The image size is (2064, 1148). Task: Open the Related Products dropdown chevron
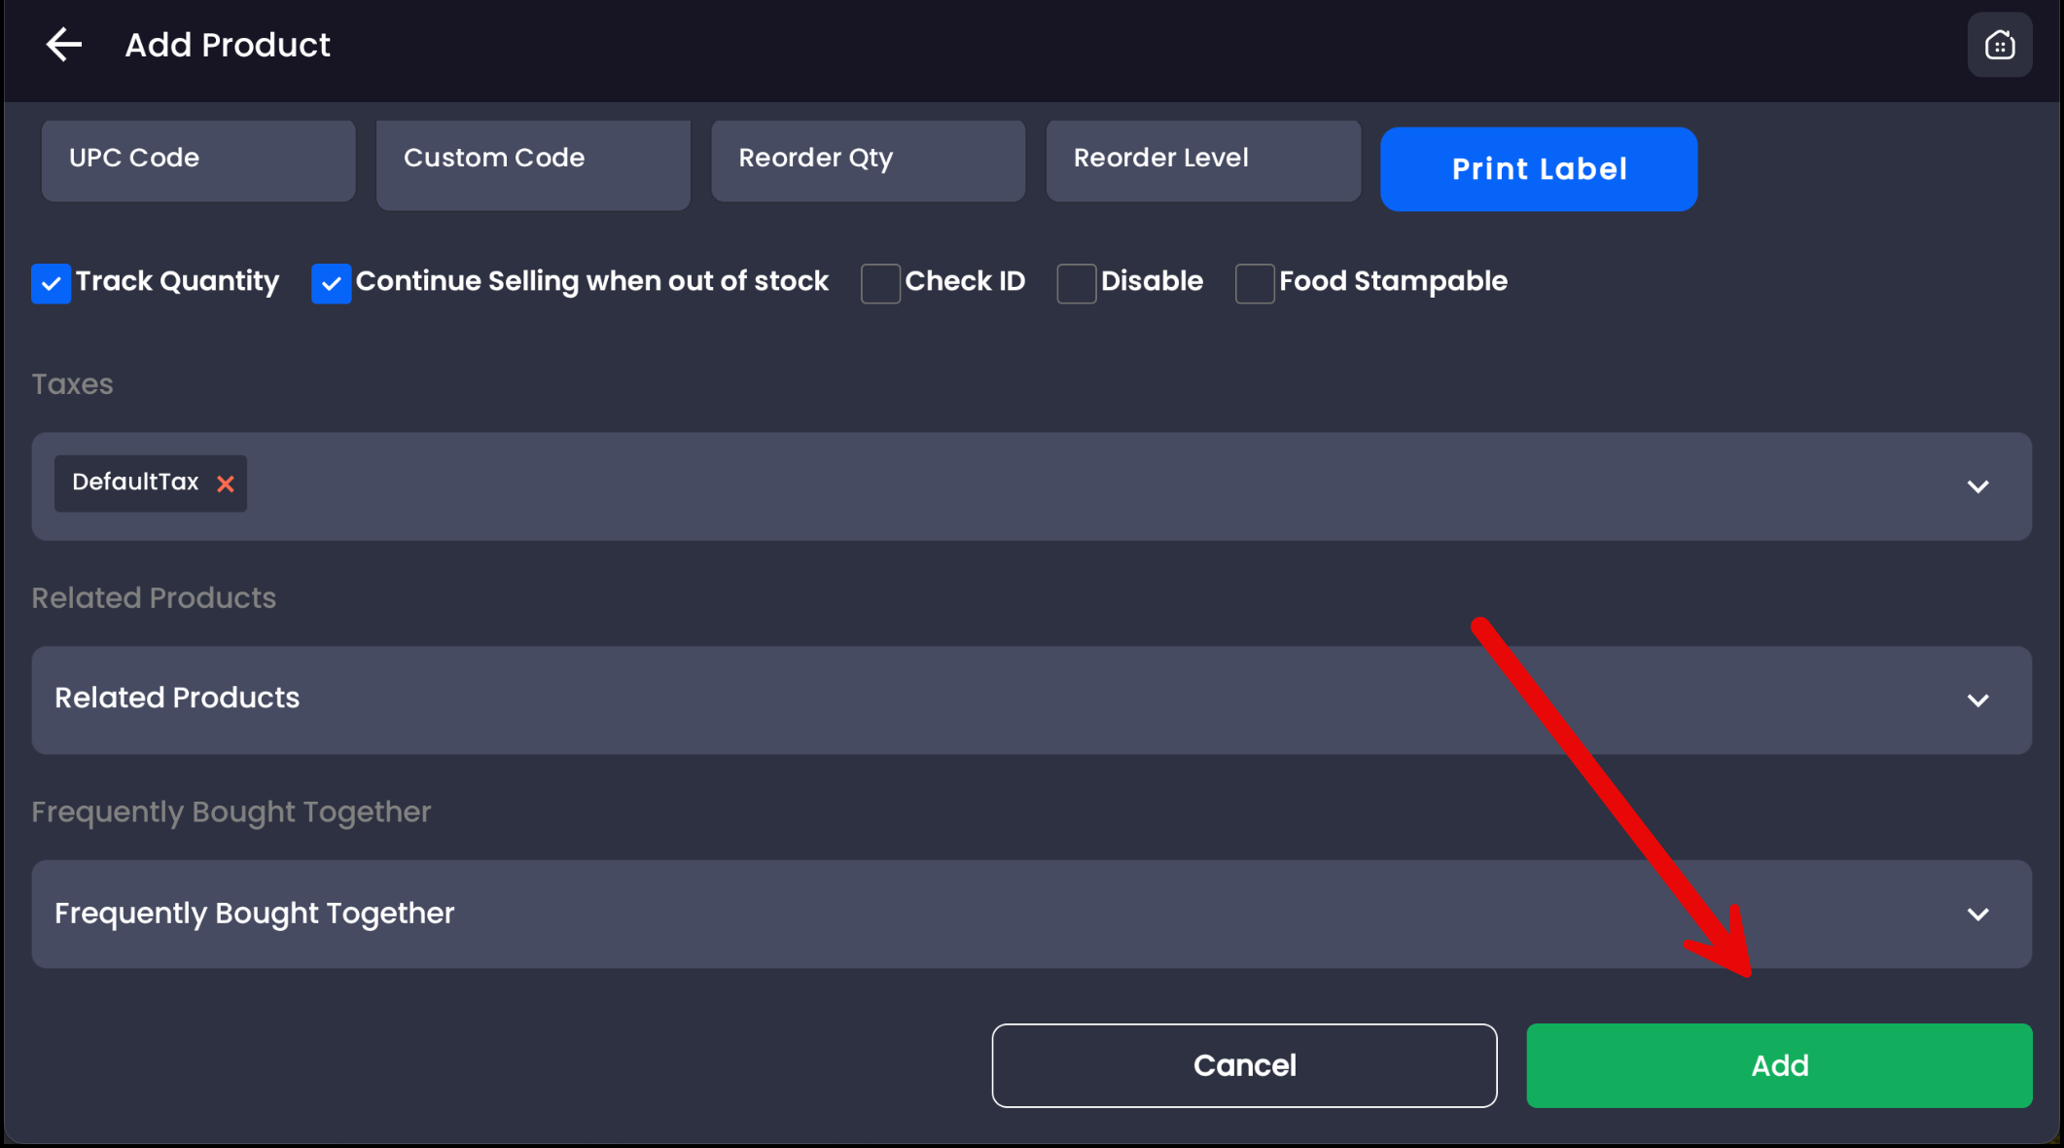[x=1977, y=700]
